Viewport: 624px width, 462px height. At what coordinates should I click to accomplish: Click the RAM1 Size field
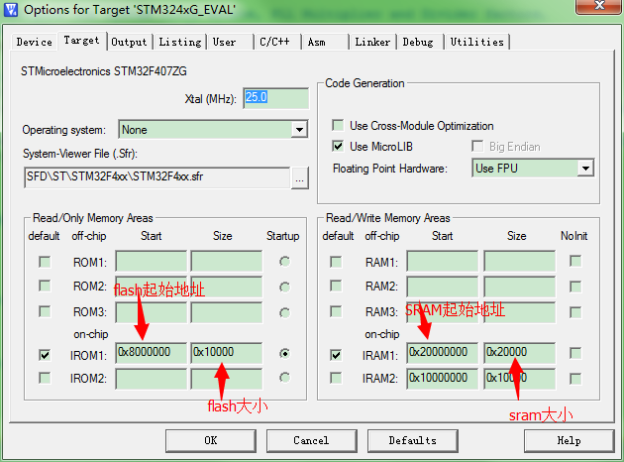[520, 262]
